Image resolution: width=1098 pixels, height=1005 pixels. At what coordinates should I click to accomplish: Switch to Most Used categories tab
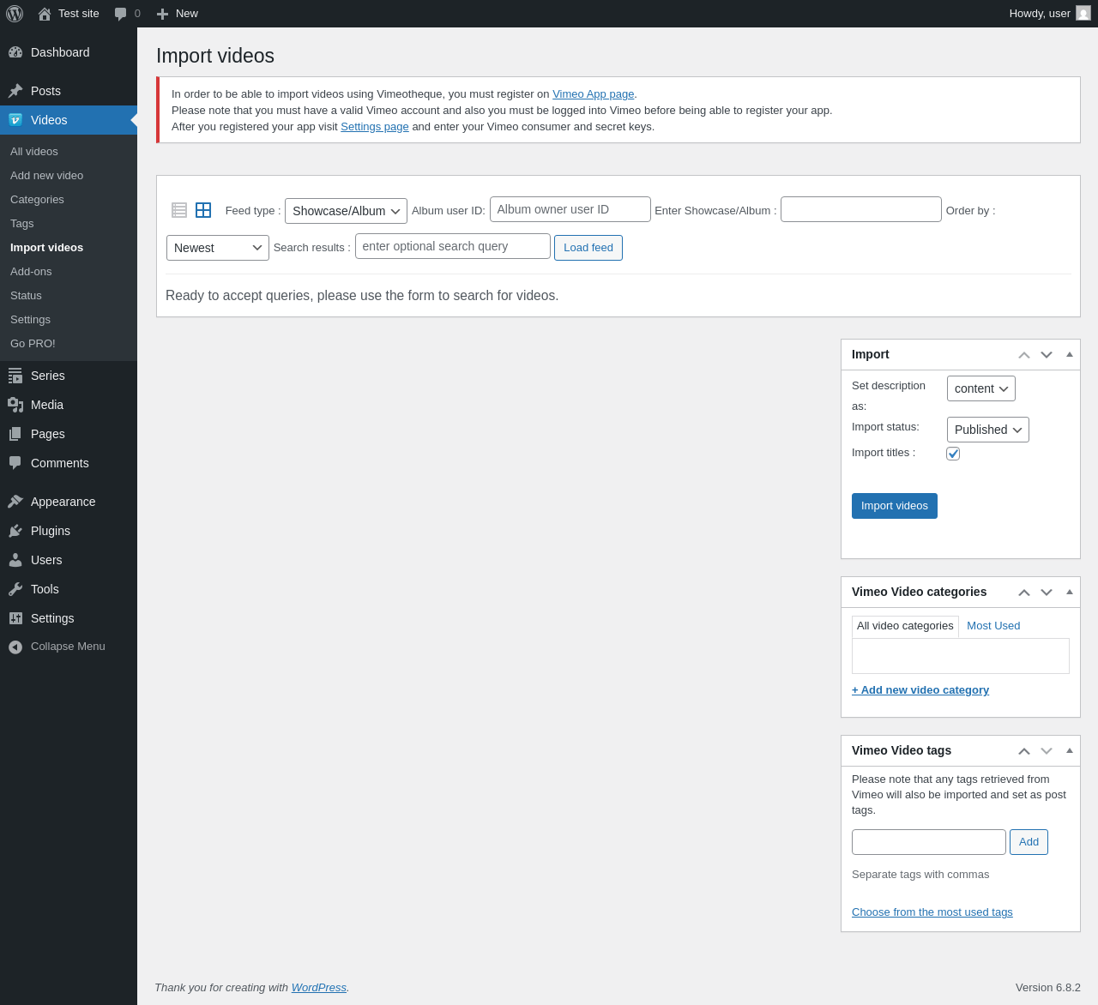click(993, 626)
